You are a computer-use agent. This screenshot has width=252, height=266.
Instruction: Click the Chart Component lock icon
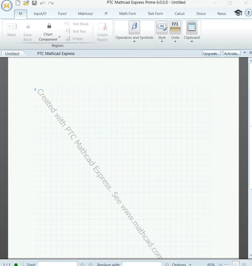point(49,26)
